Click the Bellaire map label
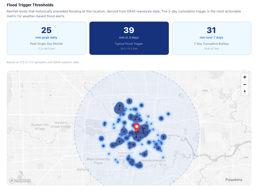 tap(83, 169)
